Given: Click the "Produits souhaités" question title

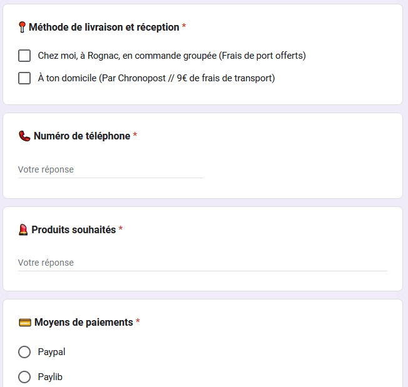Looking at the screenshot, I should coord(73,229).
